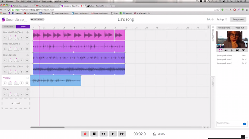249x139 pixels.
Task: Click the play button
Action: pos(113,134)
